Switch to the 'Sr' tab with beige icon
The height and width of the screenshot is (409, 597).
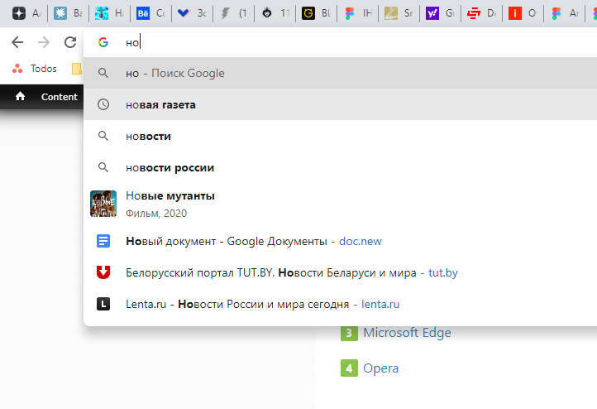pyautogui.click(x=399, y=14)
